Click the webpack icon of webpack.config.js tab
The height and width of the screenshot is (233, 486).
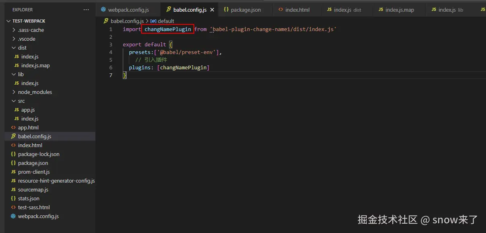click(103, 10)
